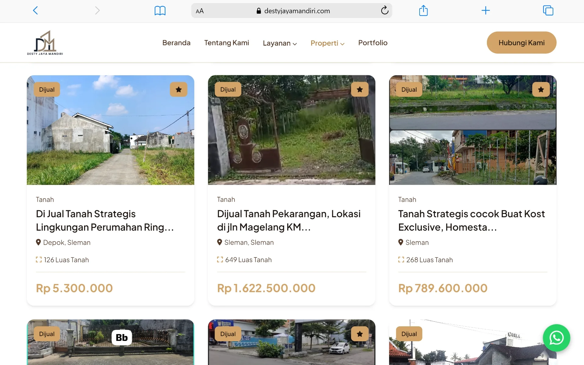Go to the Beranda page
Screen dimensions: 584x365
[176, 43]
